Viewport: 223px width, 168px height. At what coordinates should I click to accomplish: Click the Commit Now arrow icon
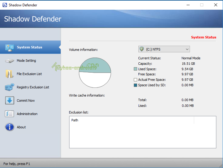point(9,100)
